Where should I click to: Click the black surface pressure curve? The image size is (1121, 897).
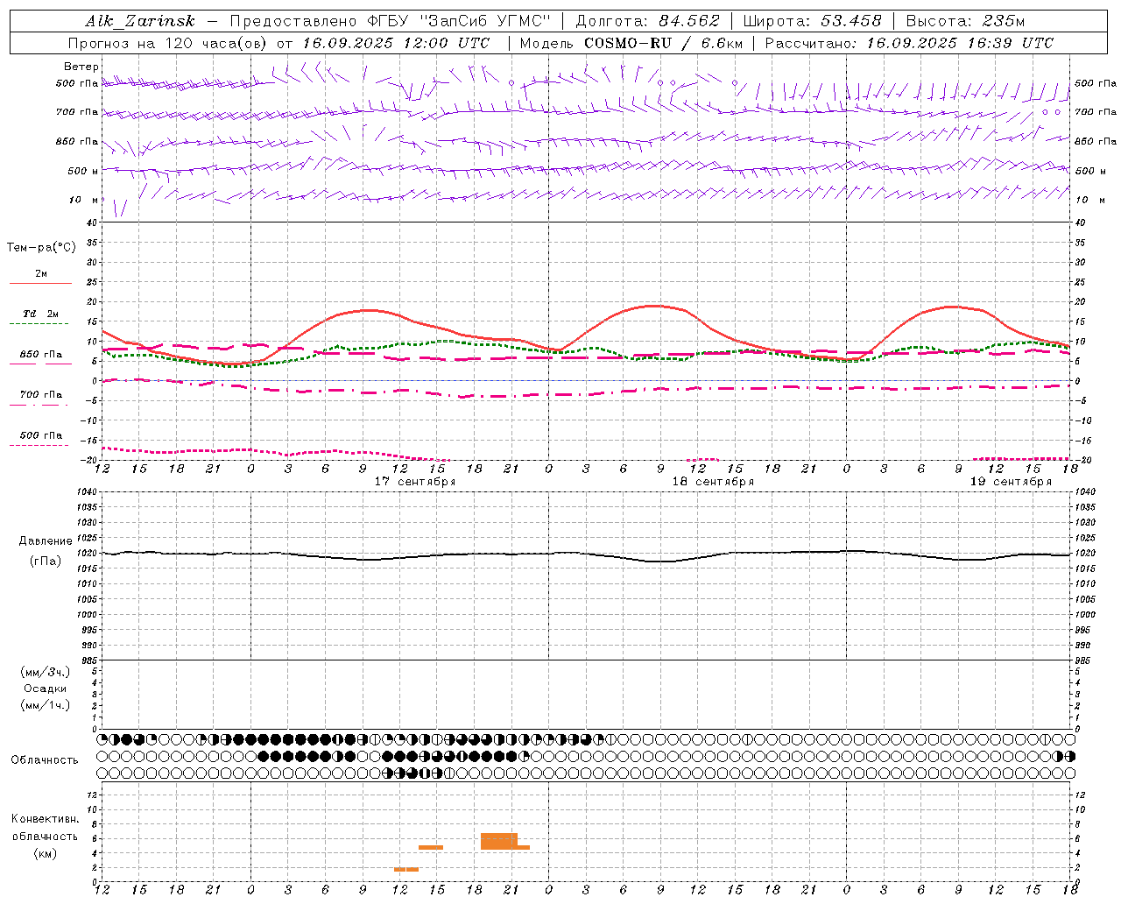(x=586, y=554)
